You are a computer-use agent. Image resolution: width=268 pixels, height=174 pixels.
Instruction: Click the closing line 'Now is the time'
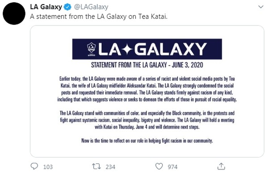point(147,141)
